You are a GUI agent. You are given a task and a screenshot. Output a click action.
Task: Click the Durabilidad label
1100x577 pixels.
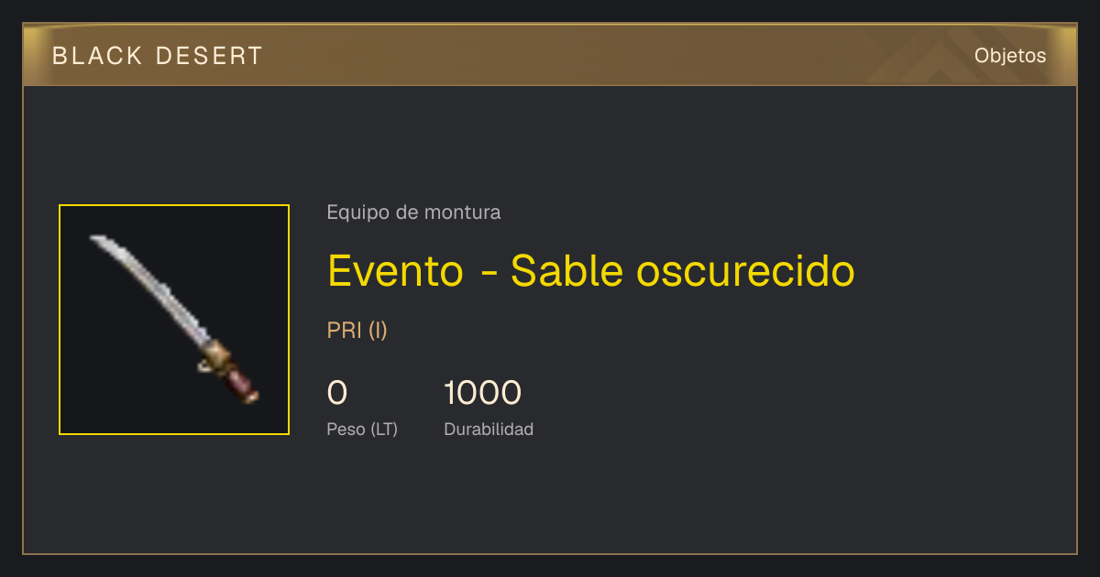point(489,429)
